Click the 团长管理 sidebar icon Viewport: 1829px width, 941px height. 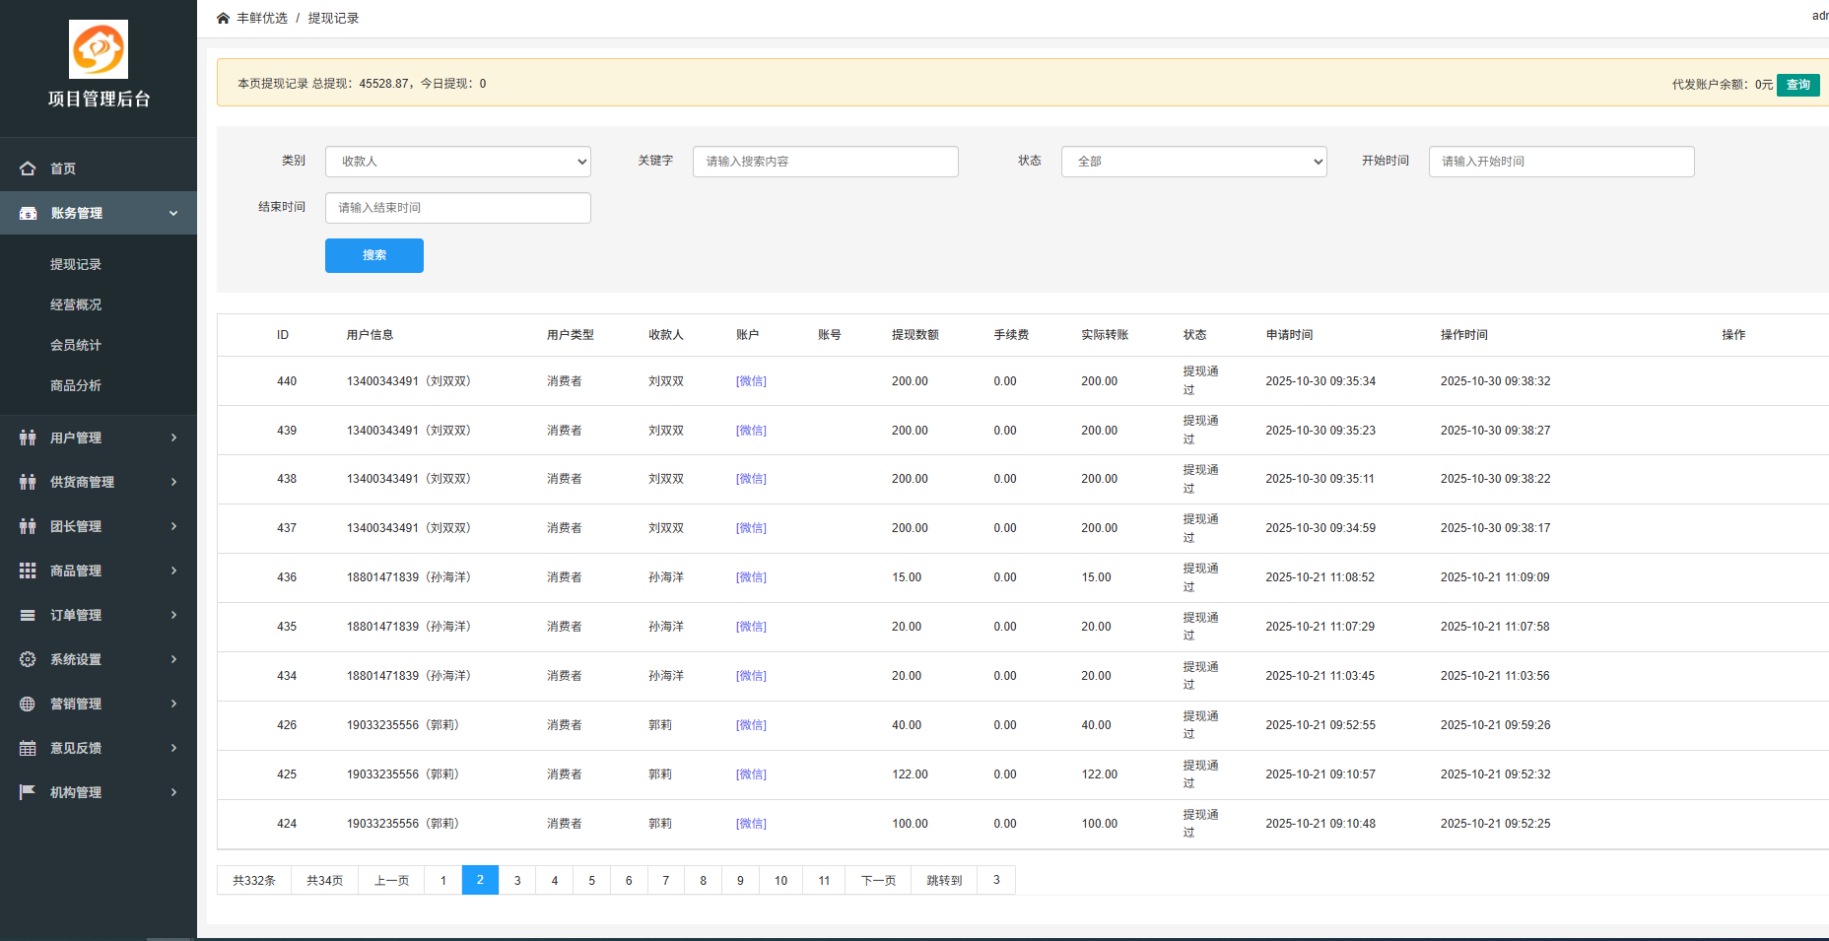click(28, 526)
